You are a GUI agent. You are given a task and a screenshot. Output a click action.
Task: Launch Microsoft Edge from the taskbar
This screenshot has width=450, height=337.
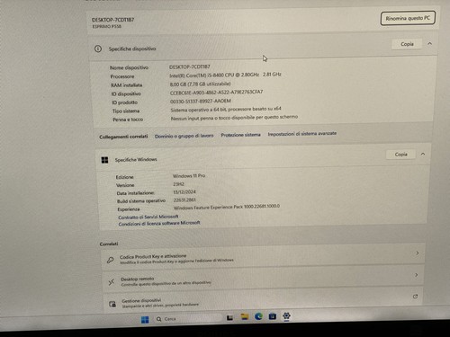coord(258,316)
